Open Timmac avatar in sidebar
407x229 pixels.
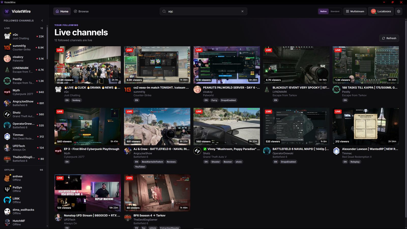(x=7, y=137)
